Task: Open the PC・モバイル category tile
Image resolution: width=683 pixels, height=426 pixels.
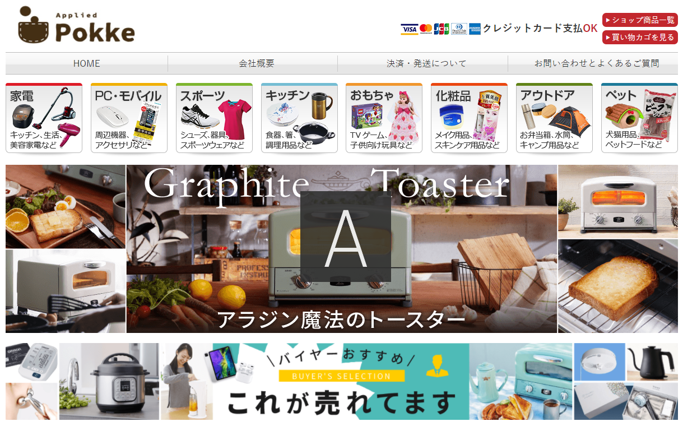Action: click(x=129, y=118)
